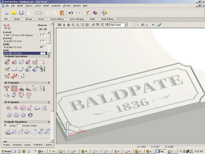Open the purple reference book icon

point(95,13)
